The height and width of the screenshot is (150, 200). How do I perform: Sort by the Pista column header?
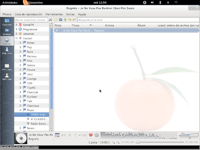(58, 25)
